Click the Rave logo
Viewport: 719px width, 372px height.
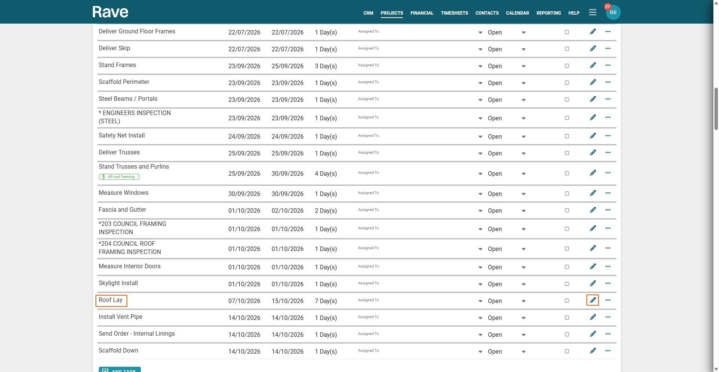coord(110,12)
